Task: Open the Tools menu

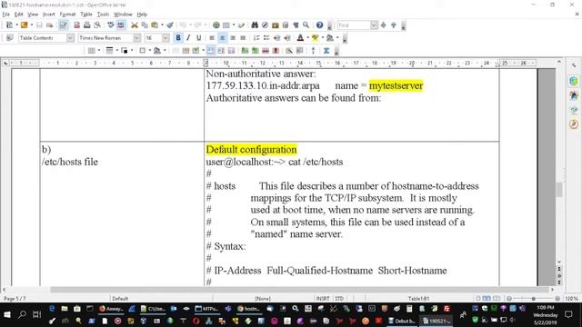Action: (x=103, y=15)
